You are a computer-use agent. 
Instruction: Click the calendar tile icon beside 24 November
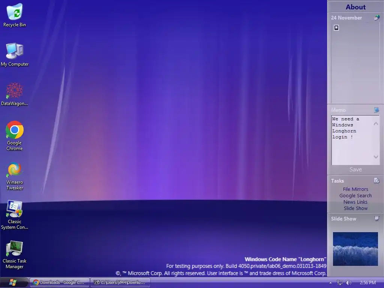(376, 18)
